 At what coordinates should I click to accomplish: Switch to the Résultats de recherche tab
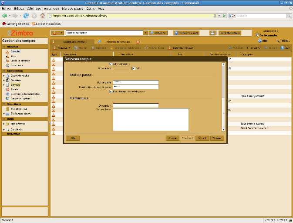click(x=118, y=41)
